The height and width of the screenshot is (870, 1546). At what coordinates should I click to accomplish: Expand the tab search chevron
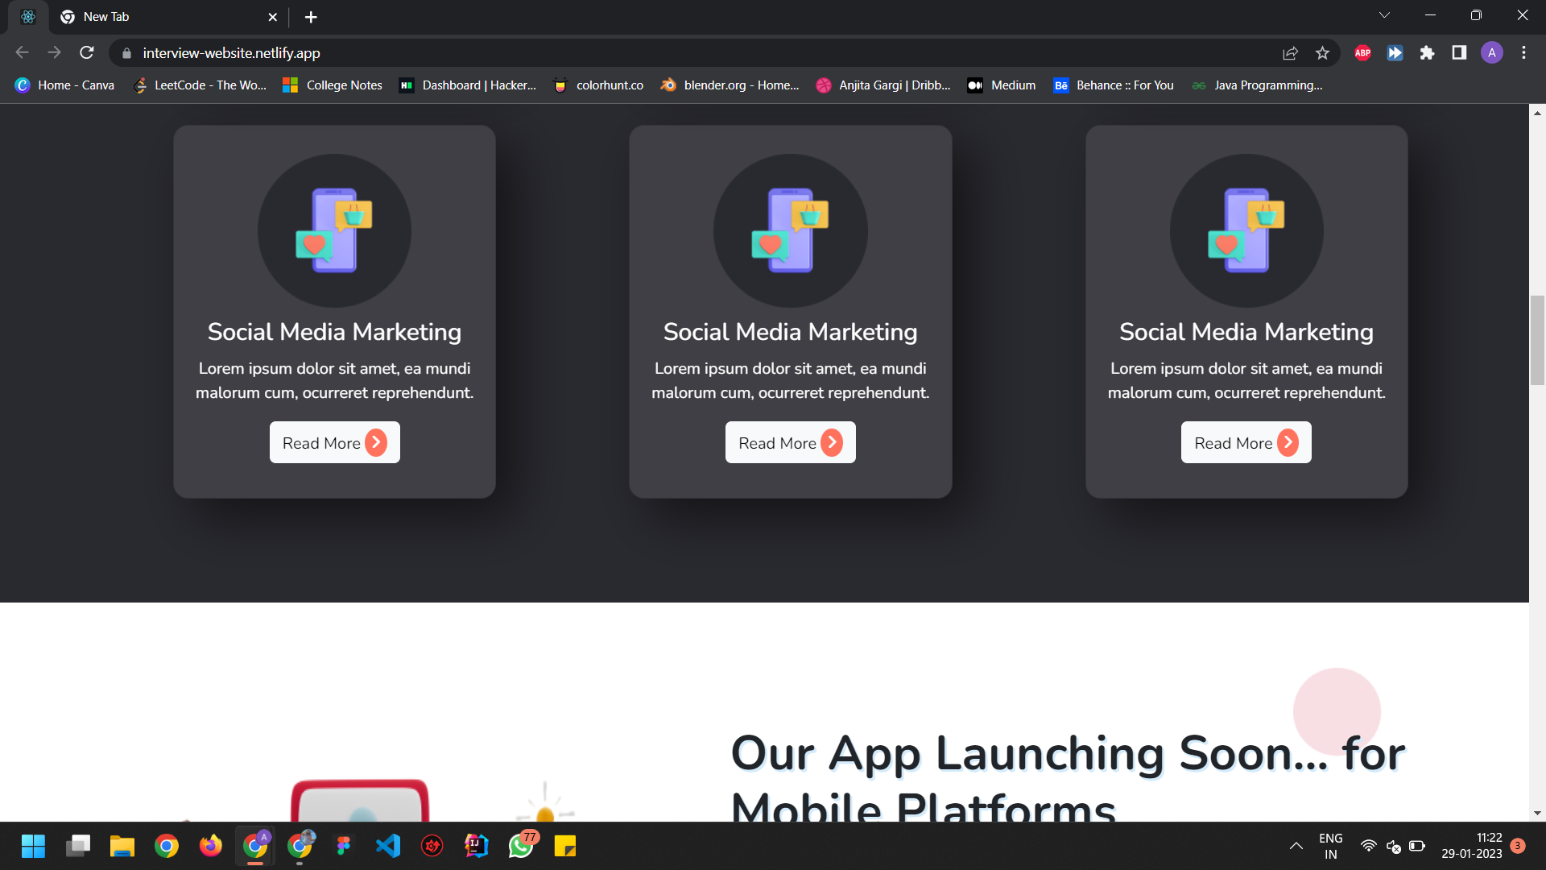[x=1384, y=15]
